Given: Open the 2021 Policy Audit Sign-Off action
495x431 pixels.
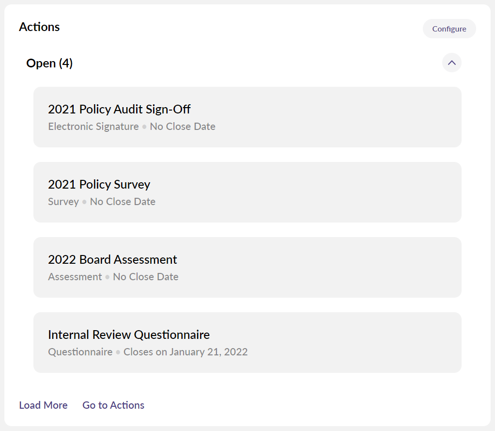Looking at the screenshot, I should point(119,110).
